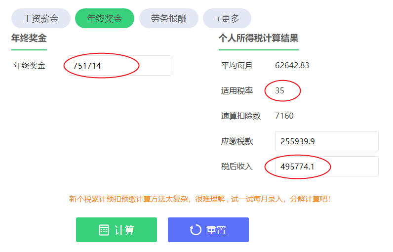Screen dimensions: 393x252
Task: Click the green 计算 button
Action: click(117, 230)
